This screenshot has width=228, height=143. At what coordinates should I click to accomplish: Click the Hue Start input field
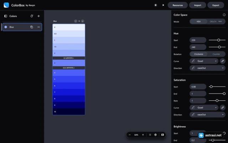click(x=198, y=40)
